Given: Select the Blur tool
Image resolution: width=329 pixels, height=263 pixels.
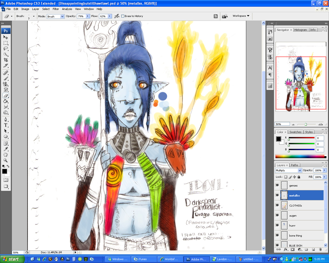Looking at the screenshot, I should coord(6,107).
